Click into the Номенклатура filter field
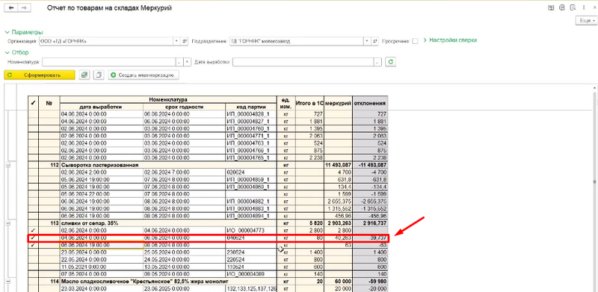This screenshot has width=598, height=292. tap(109, 62)
